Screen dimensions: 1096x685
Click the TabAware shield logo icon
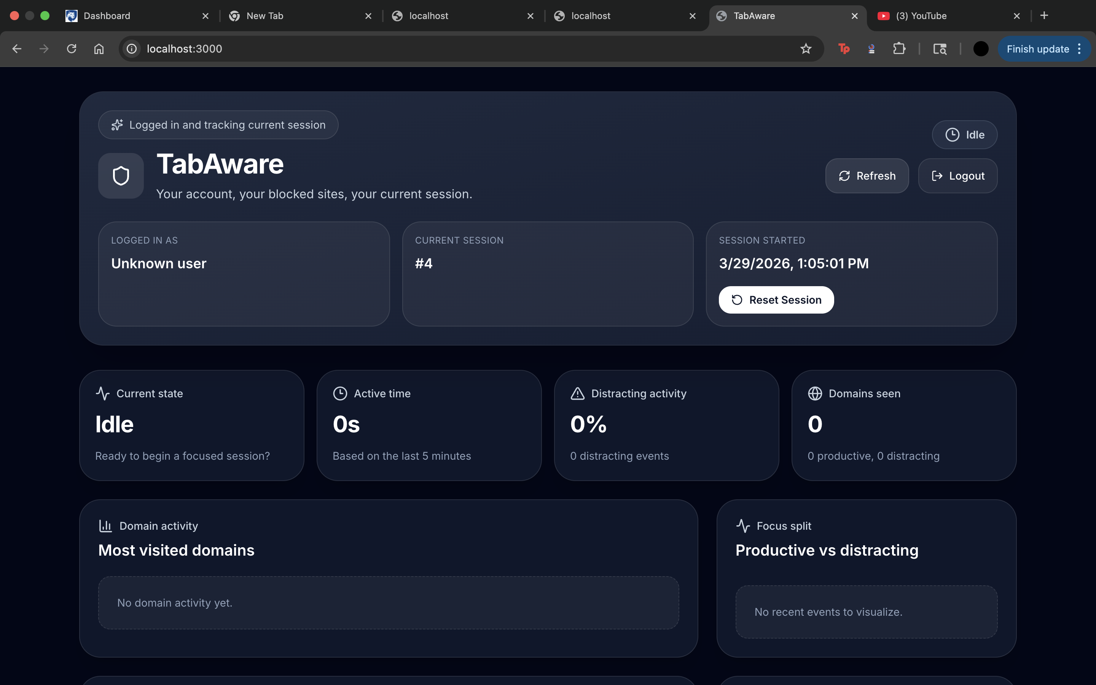[121, 176]
